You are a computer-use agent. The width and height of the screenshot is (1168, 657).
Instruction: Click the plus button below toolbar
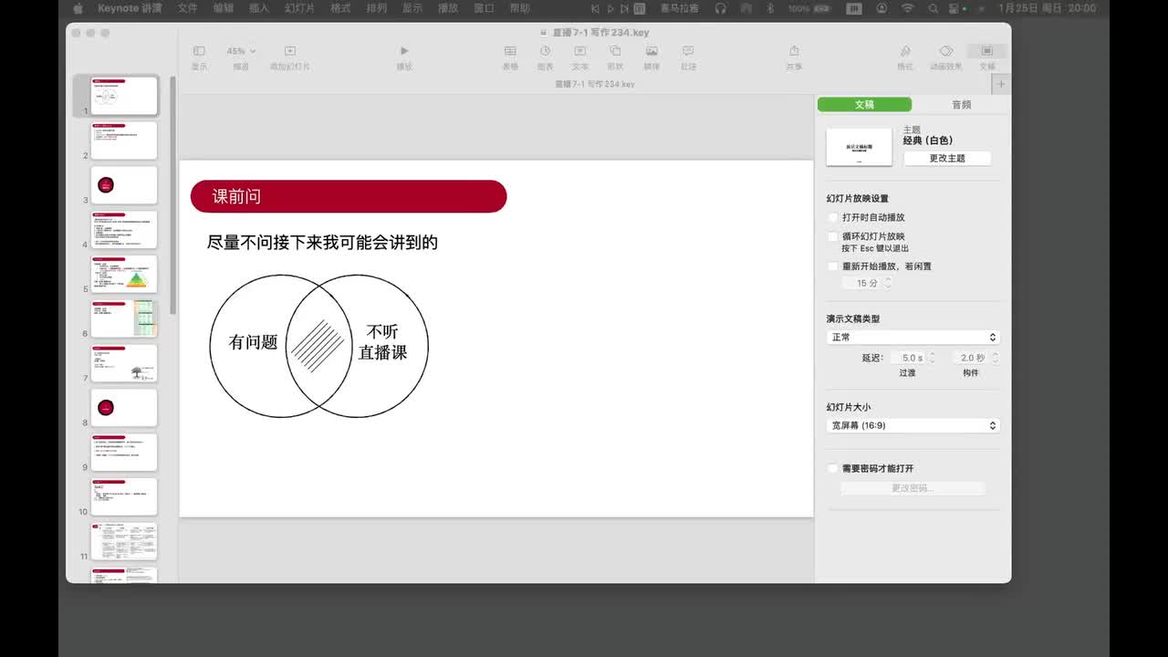(1001, 84)
